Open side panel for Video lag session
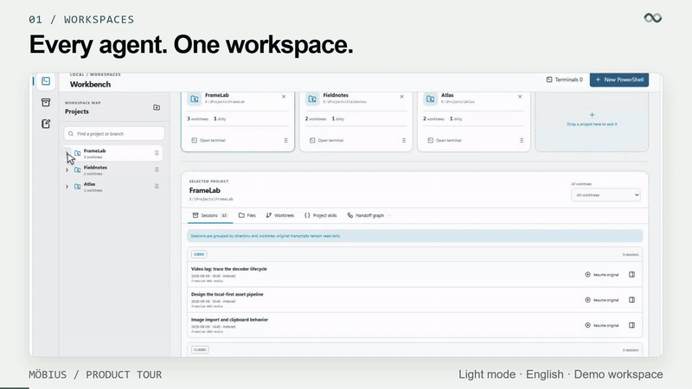692x389 pixels. coord(632,274)
